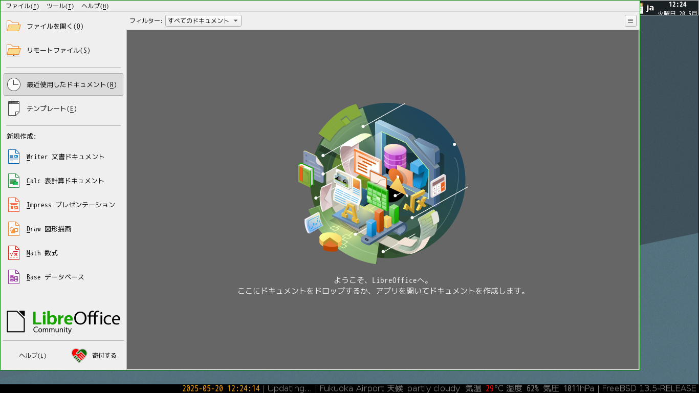The width and height of the screenshot is (699, 393).
Task: Toggle the 最近使用したドキュメント view button
Action: (x=63, y=84)
